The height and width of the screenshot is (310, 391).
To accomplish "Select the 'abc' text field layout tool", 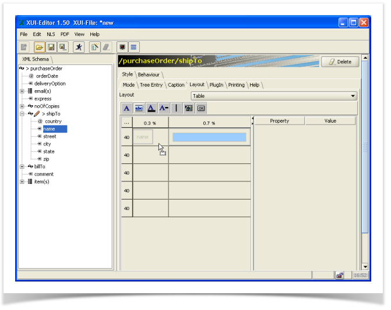I will pos(139,108).
